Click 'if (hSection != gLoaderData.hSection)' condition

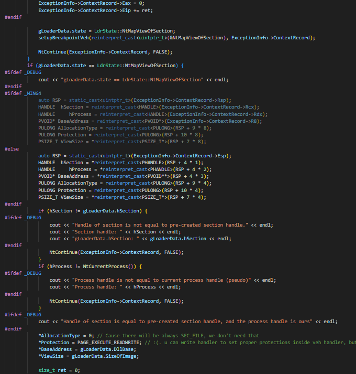(96, 210)
